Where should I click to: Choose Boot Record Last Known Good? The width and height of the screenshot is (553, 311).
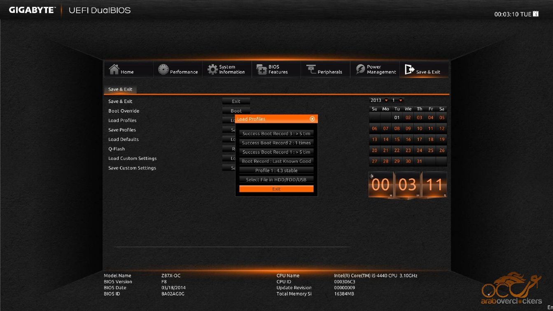276,161
